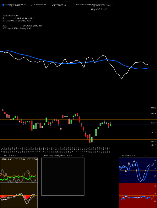The width and height of the screenshot is (157, 208).
Task: Click the white price line's lowest dip
Action: pos(122,79)
